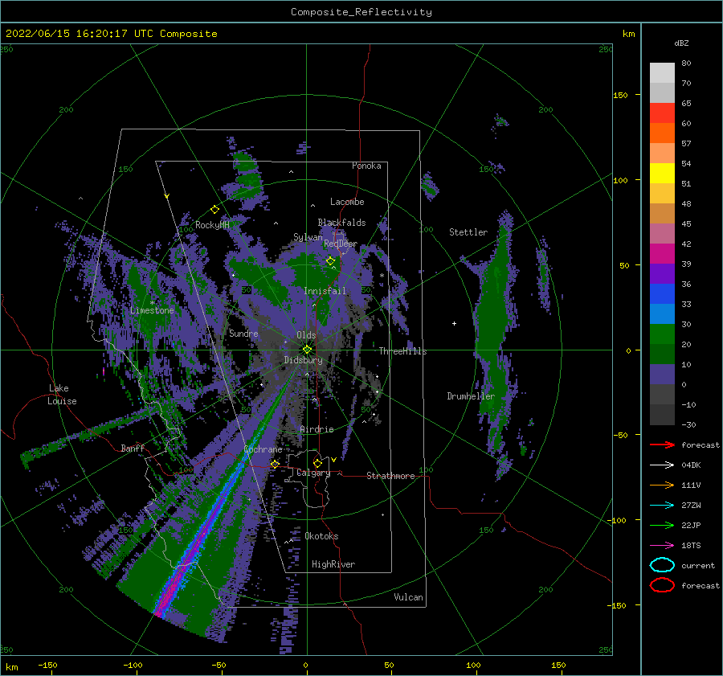Click the yellow diamond marker near RedDeer
Image resolution: width=723 pixels, height=676 pixels.
(x=330, y=261)
